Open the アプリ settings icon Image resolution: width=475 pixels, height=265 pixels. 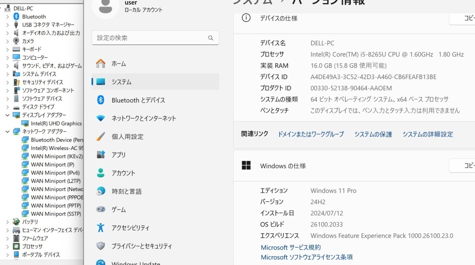click(x=101, y=154)
